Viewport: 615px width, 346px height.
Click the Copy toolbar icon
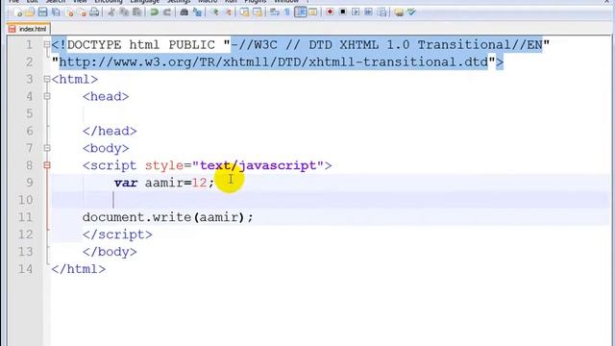pos(124,12)
